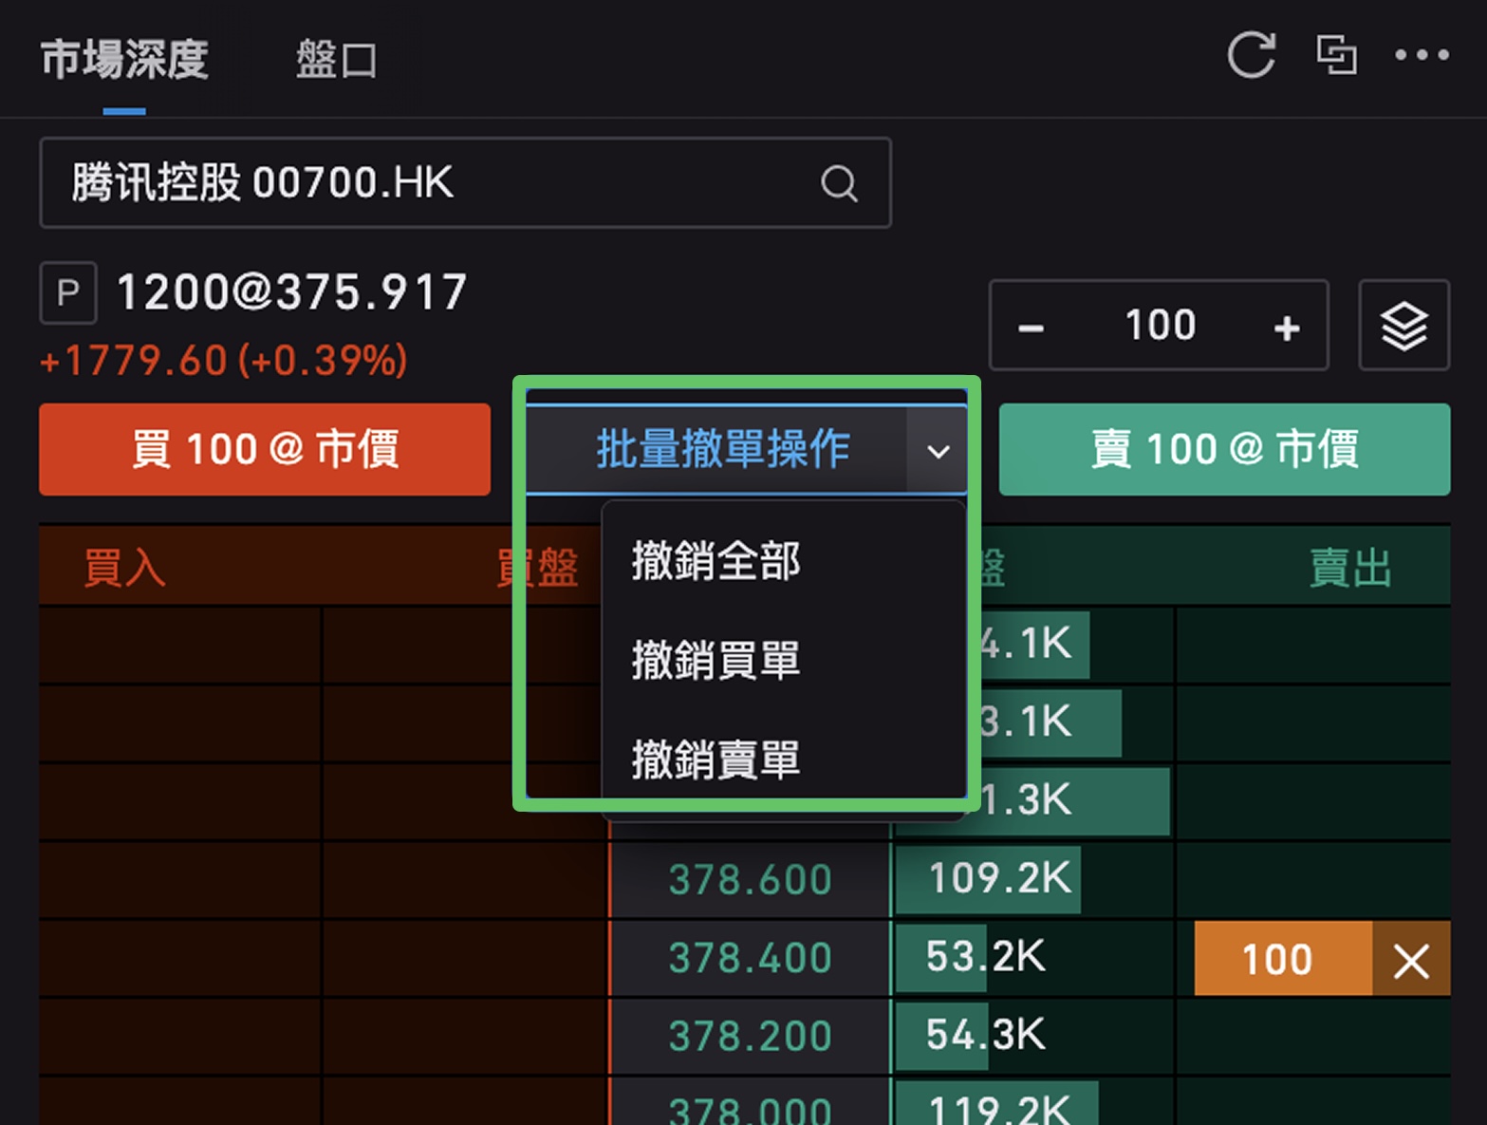Increase quantity with the plus button
Screen dimensions: 1487x1125
(x=1287, y=328)
